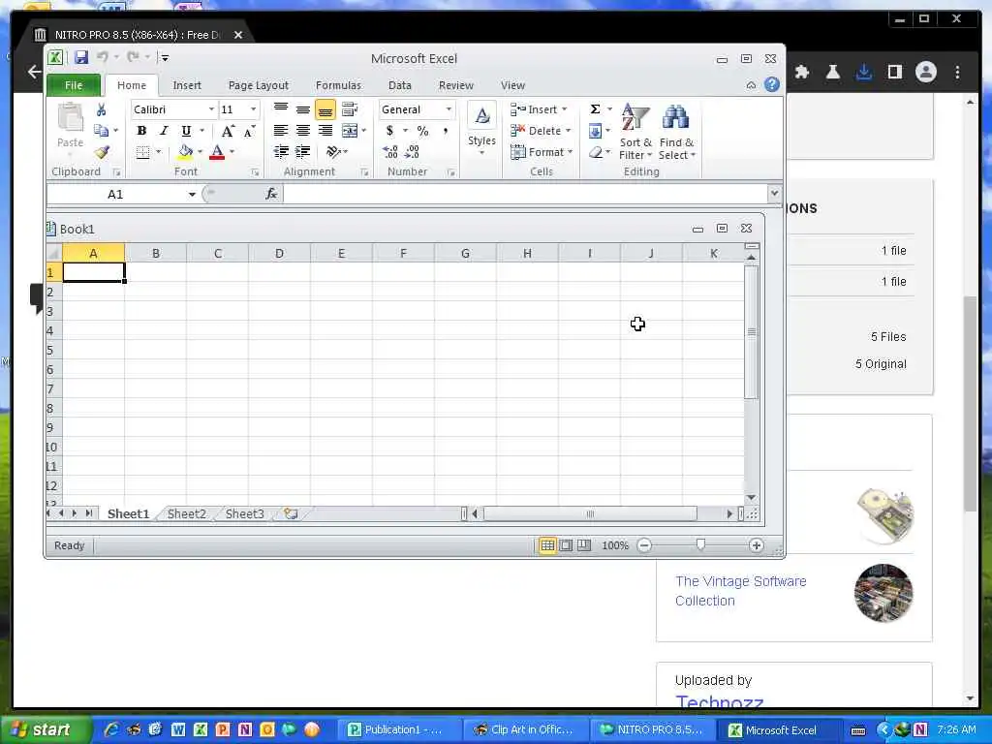992x744 pixels.
Task: Click Chrome downloads icon in browser toolbar
Action: click(x=863, y=72)
